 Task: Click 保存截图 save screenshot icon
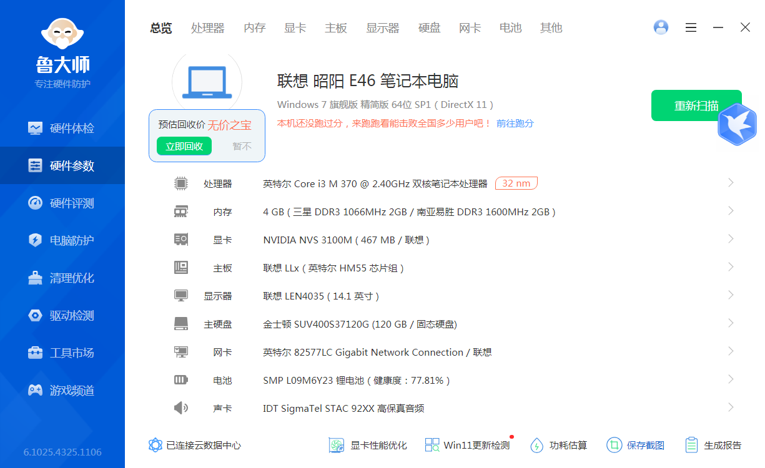click(x=614, y=445)
